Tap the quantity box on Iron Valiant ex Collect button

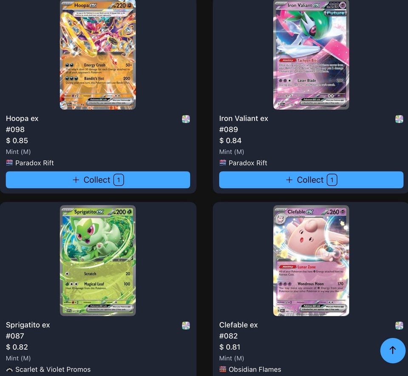[332, 179]
